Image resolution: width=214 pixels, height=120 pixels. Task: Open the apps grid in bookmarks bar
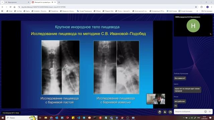coord(2,11)
